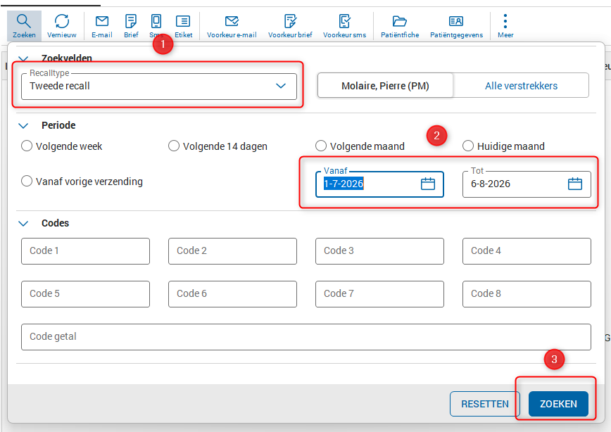
Task: Click the Code 7 input field
Action: click(379, 294)
